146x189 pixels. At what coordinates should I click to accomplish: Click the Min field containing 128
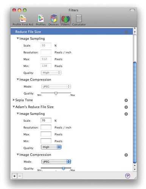click(46, 66)
